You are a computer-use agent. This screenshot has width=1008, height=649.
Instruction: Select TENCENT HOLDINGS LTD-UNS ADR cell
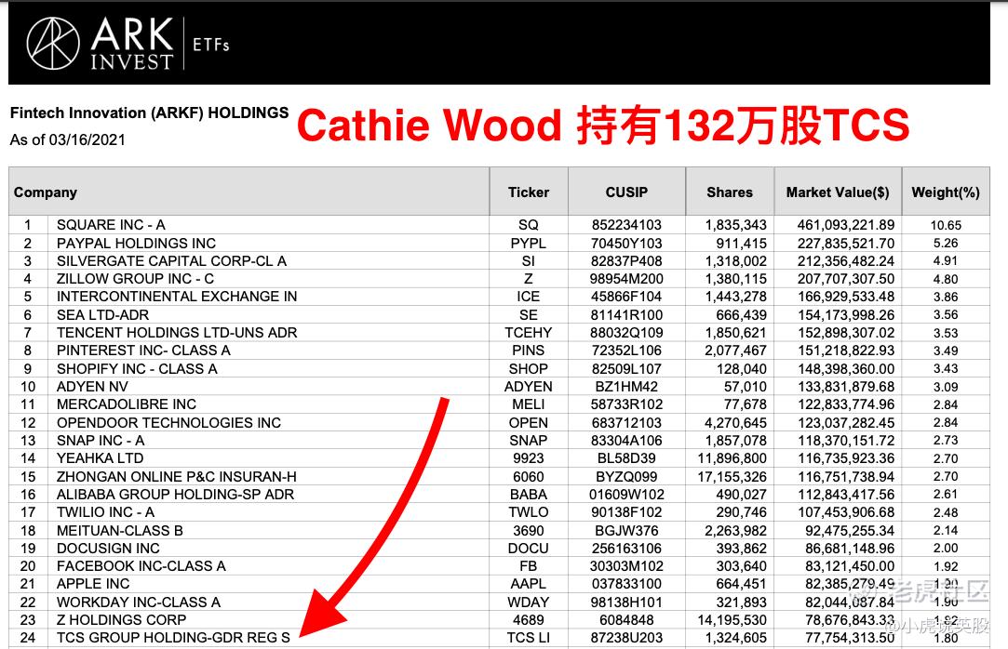268,333
